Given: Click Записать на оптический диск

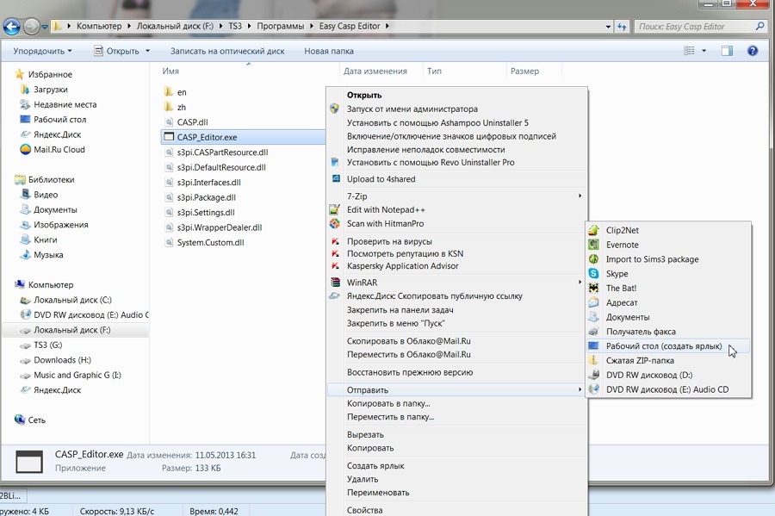Looking at the screenshot, I should coord(227,51).
